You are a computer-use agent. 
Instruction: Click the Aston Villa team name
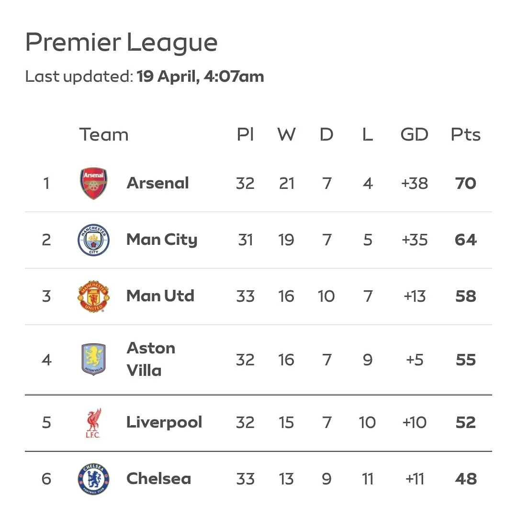[151, 359]
